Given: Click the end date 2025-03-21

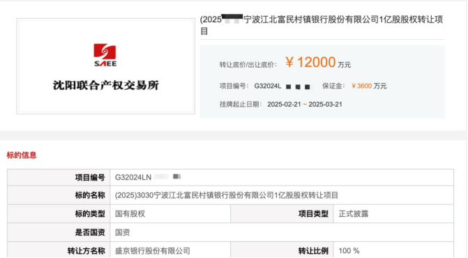Looking at the screenshot, I should point(325,105).
